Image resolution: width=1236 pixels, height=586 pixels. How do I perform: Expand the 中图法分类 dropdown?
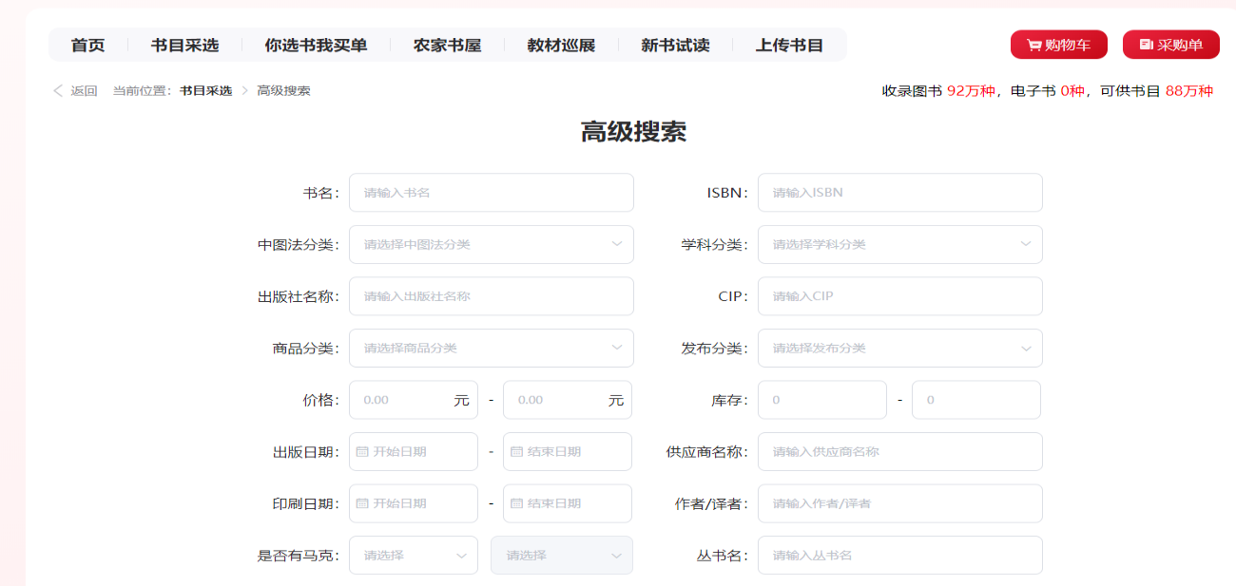(x=616, y=244)
